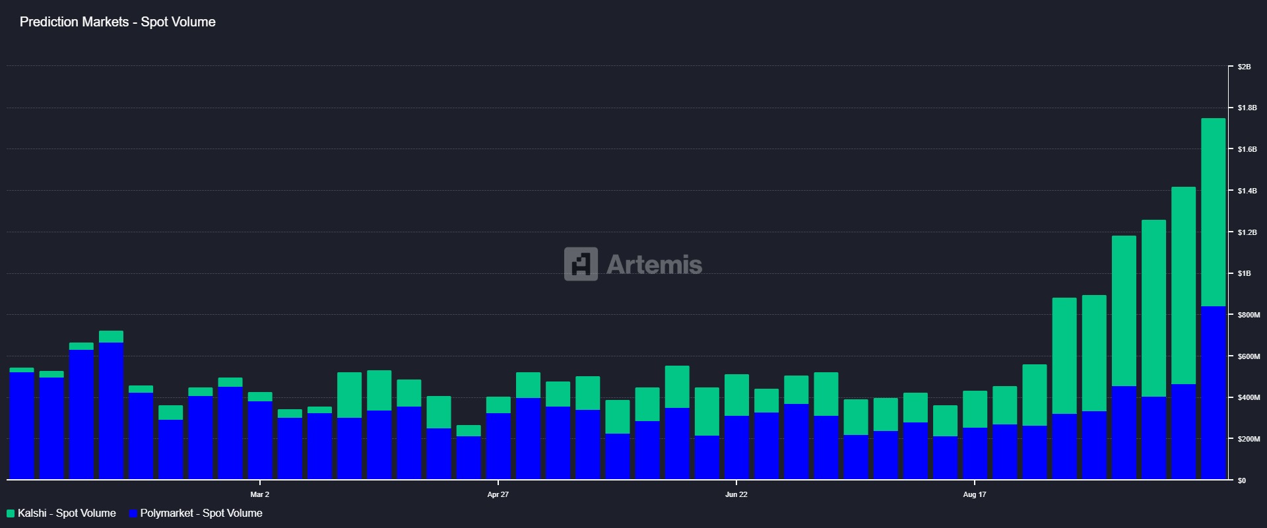
Task: Click green bar segment above the Aug 17 tick
Action: pos(975,409)
